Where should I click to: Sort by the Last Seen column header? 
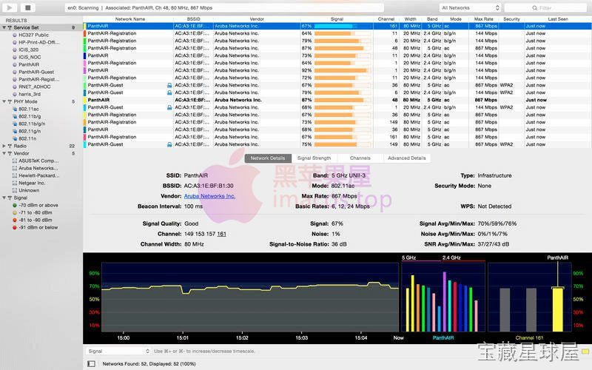[x=558, y=19]
